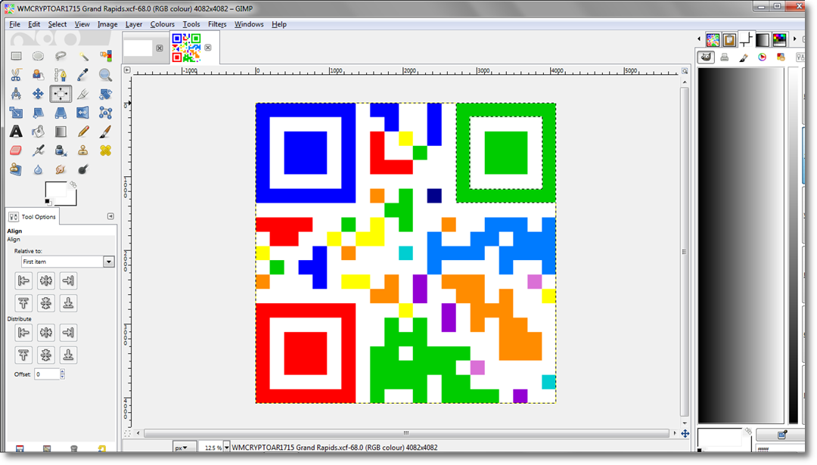Open the Gradients dock tab
Screen dimensions: 817x465
point(763,39)
